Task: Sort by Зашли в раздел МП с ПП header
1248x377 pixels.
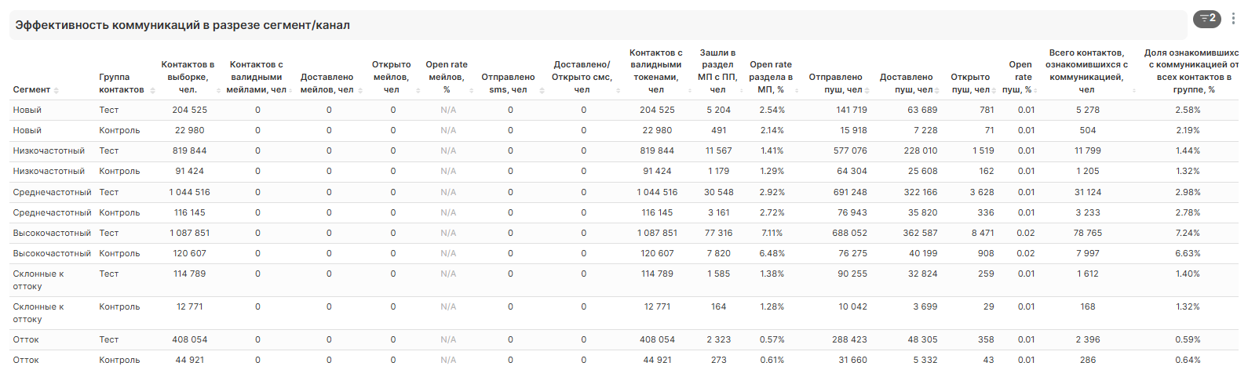Action: tap(717, 71)
